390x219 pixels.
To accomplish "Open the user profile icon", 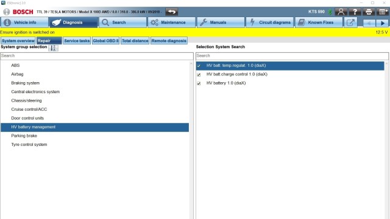I will pyautogui.click(x=341, y=12).
